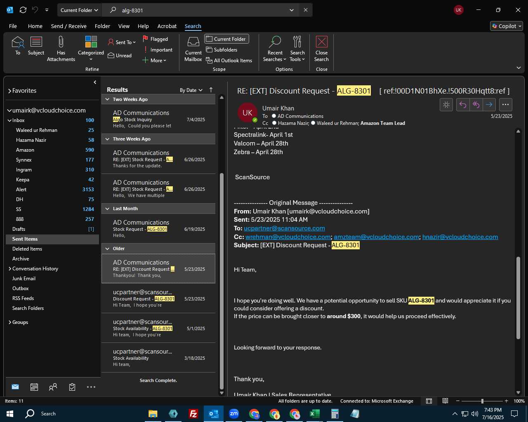Switch to Normal view status bar icon
Viewport: 528px width, 422px height.
(429, 401)
